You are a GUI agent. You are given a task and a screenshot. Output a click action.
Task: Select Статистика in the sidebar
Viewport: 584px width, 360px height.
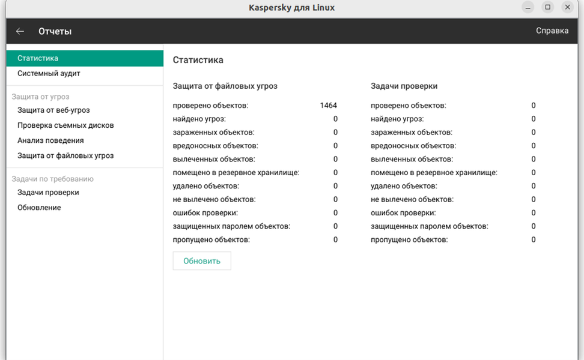pos(38,58)
